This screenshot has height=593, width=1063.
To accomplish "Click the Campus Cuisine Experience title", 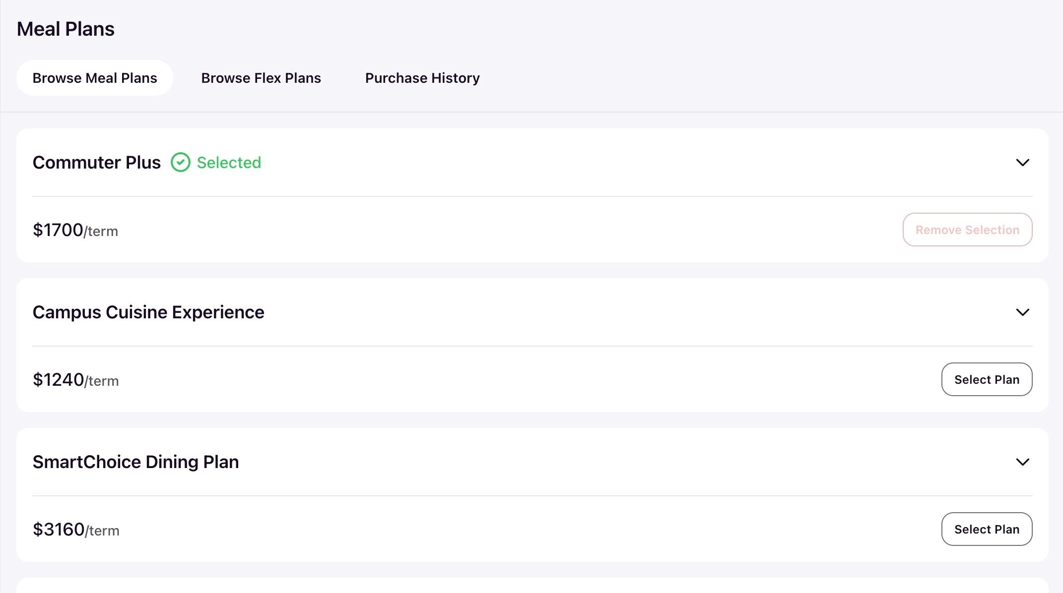I will pyautogui.click(x=148, y=312).
